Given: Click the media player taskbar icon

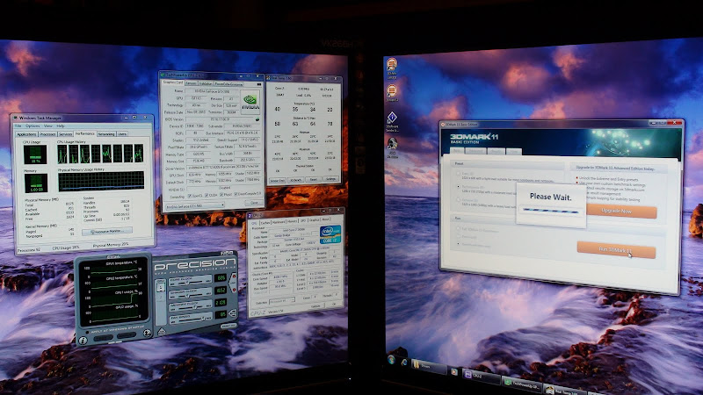Looking at the screenshot, I should 454,371.
